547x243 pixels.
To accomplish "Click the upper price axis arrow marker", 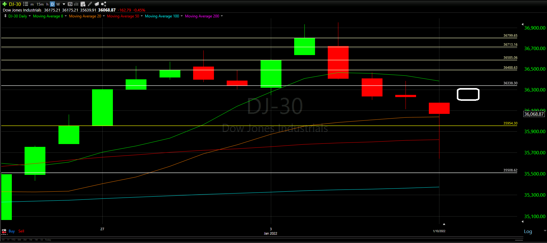I will (522, 24).
